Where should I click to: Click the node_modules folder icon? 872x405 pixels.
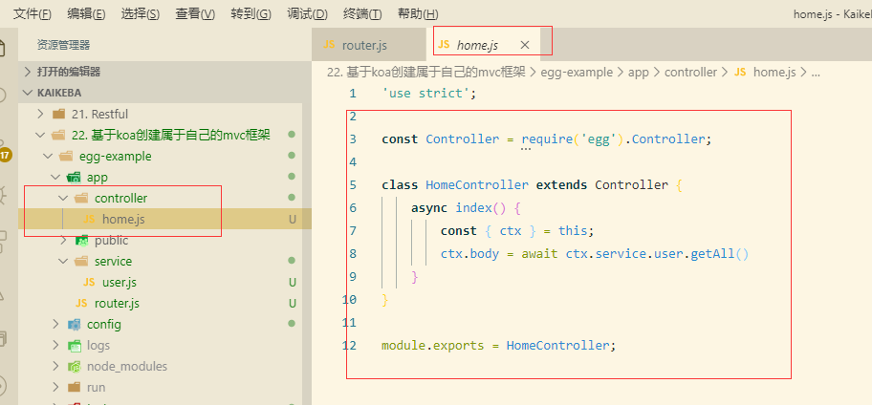click(x=74, y=366)
